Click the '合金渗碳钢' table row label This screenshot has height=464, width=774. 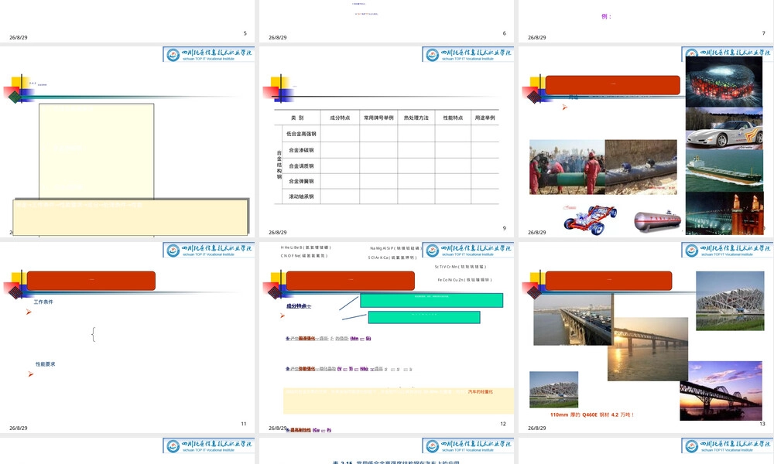pos(301,150)
